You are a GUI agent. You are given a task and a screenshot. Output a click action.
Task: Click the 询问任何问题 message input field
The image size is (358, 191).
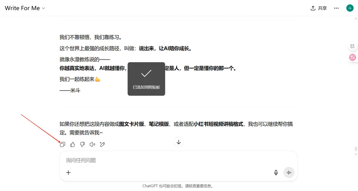pyautogui.click(x=178, y=160)
